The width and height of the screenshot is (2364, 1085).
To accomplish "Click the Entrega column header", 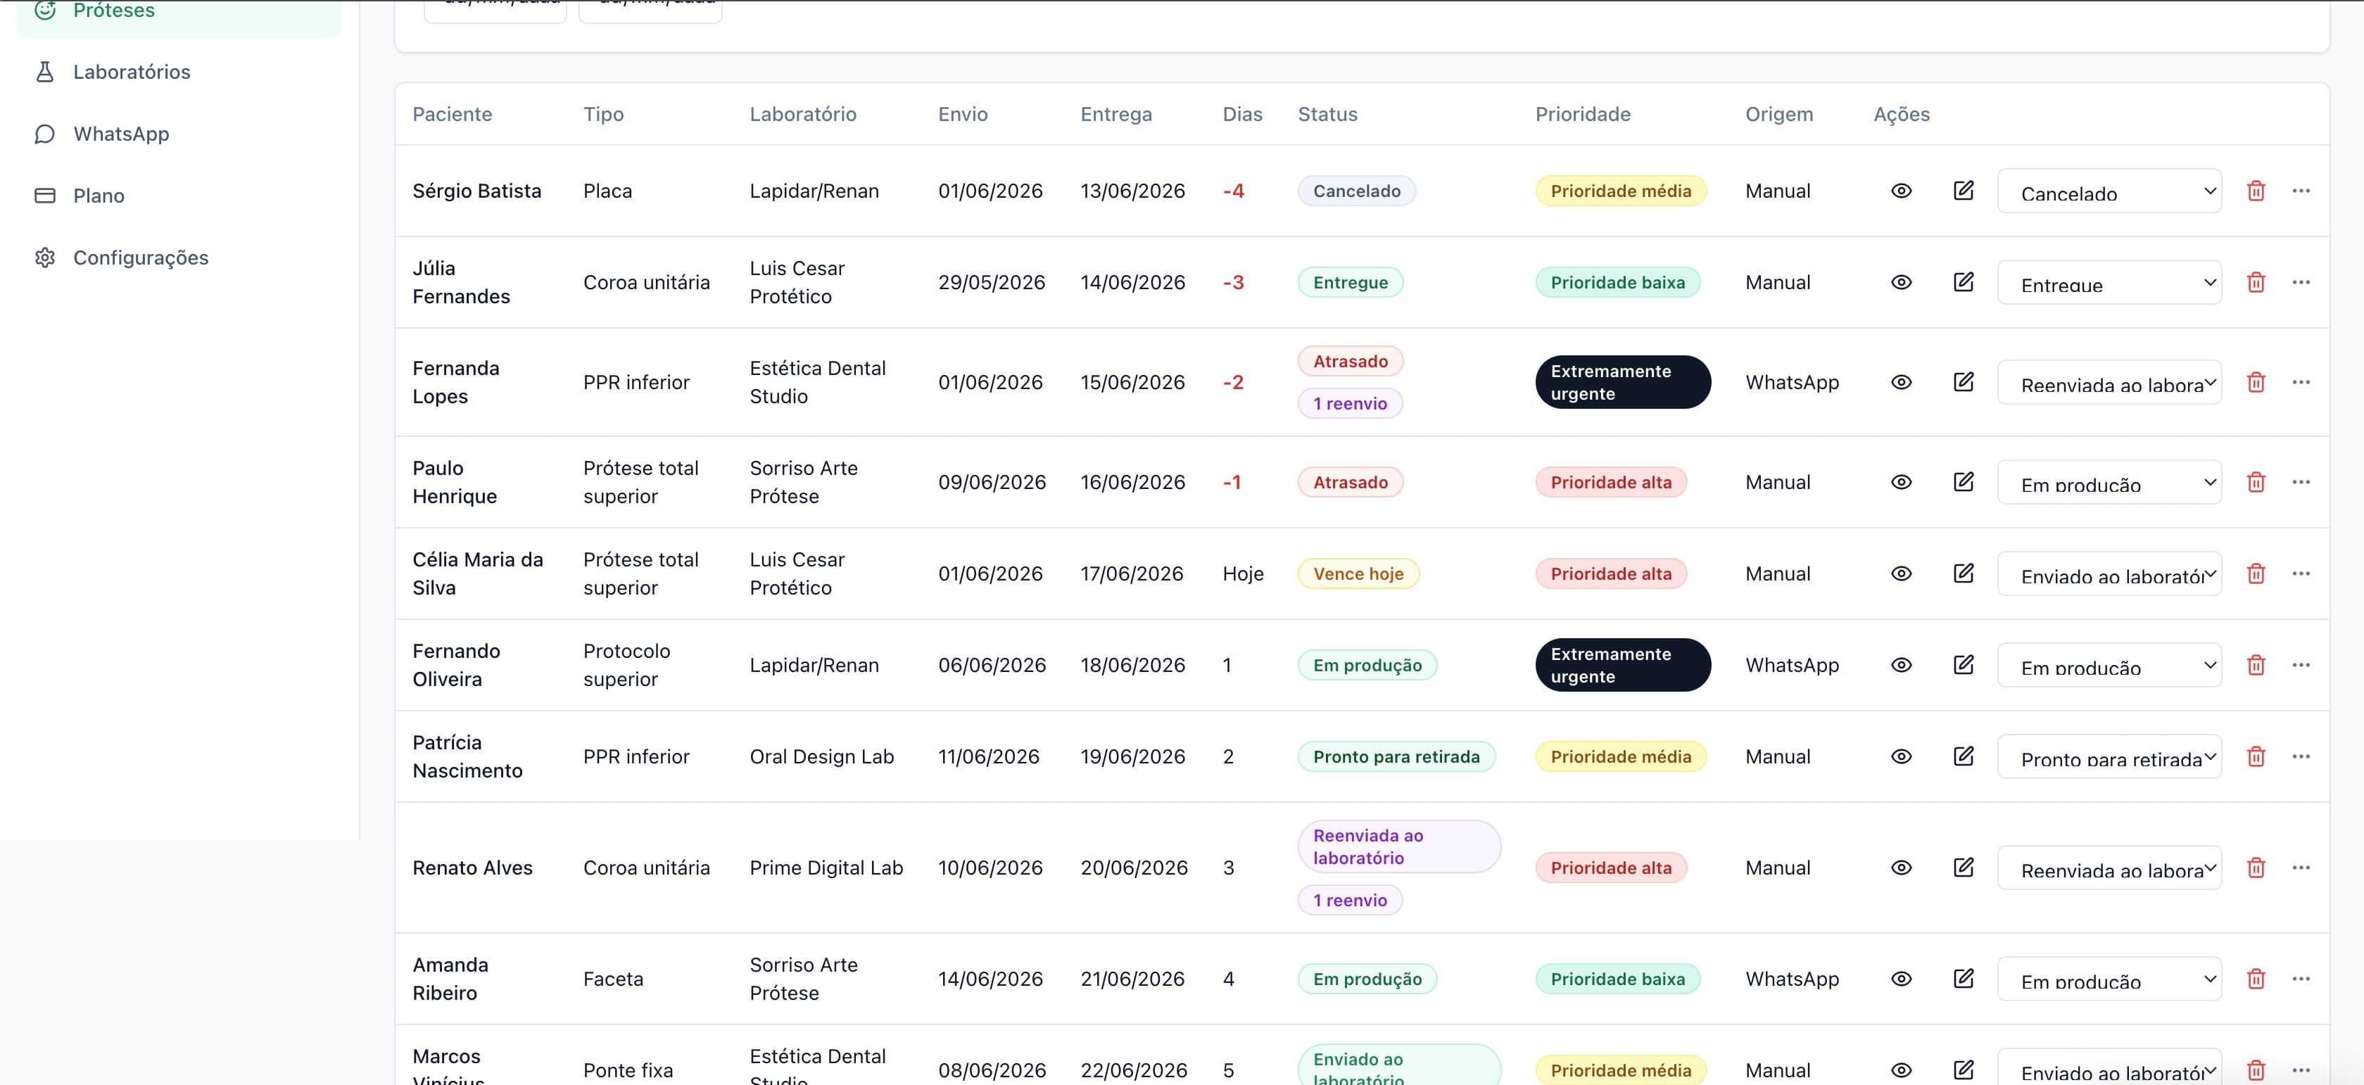I will [1116, 115].
